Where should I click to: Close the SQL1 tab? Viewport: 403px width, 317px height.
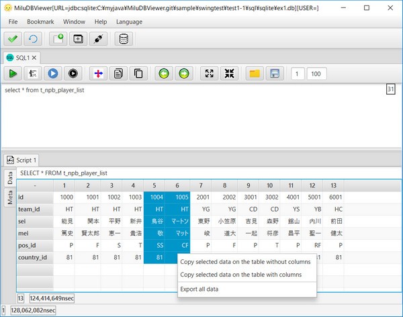(x=35, y=57)
